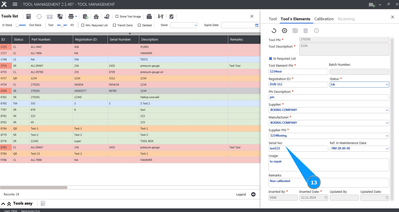Toggle the Legend eye icon
Viewport: 399px width, 212px height.
click(253, 194)
